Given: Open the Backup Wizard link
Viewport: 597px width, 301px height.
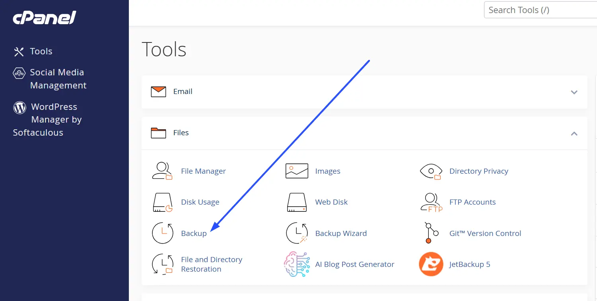Looking at the screenshot, I should [341, 234].
